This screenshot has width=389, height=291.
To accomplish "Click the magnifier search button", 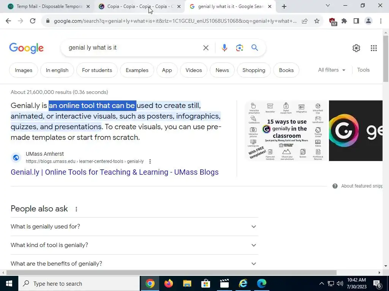I will pyautogui.click(x=255, y=47).
